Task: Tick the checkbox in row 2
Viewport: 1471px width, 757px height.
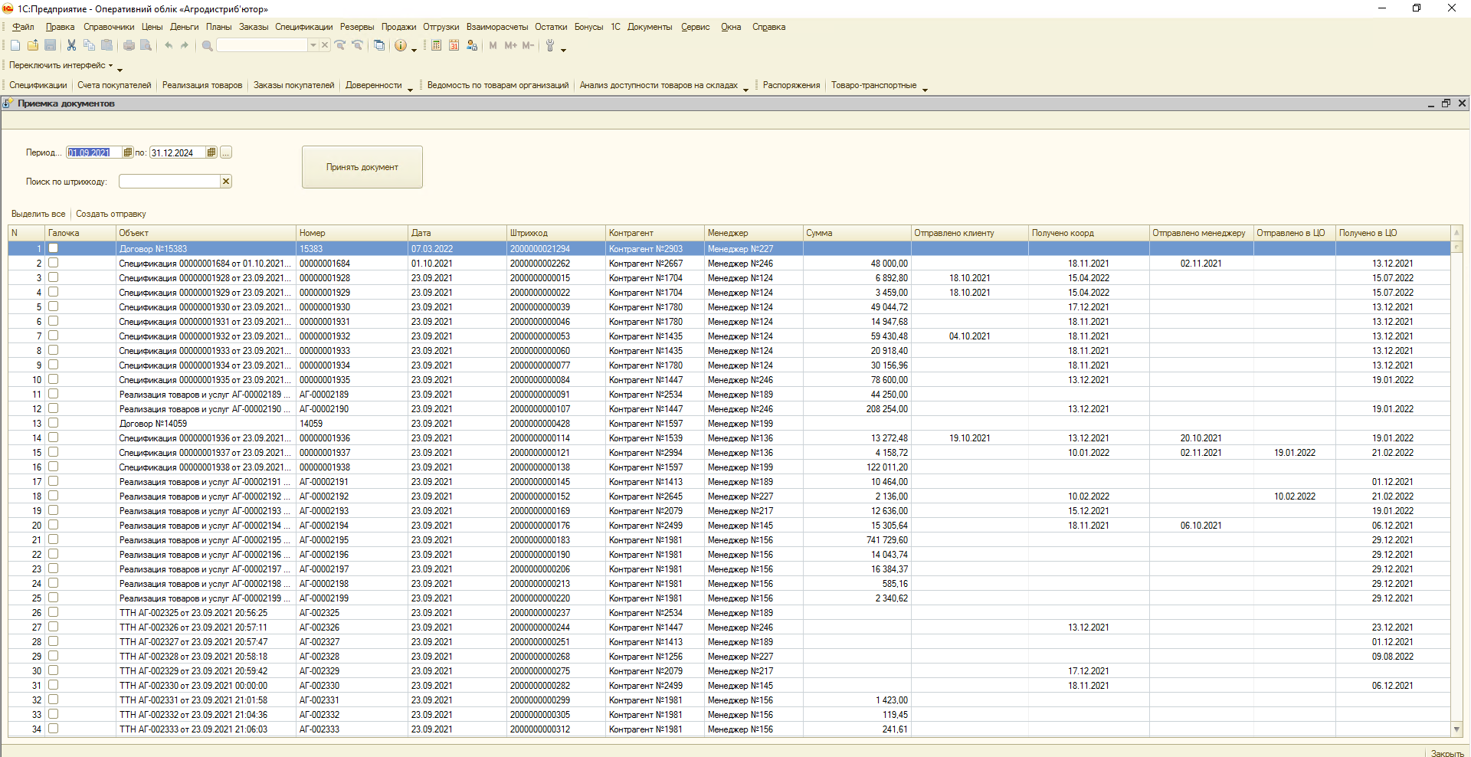Action: click(54, 263)
